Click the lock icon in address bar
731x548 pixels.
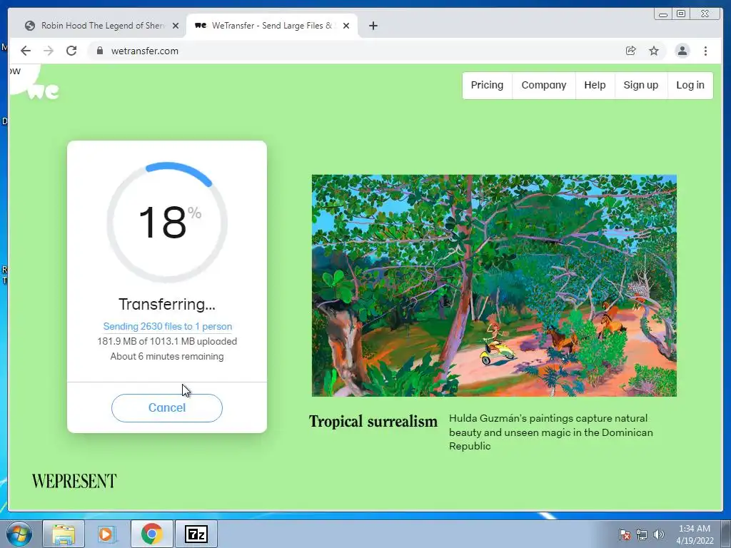point(100,51)
